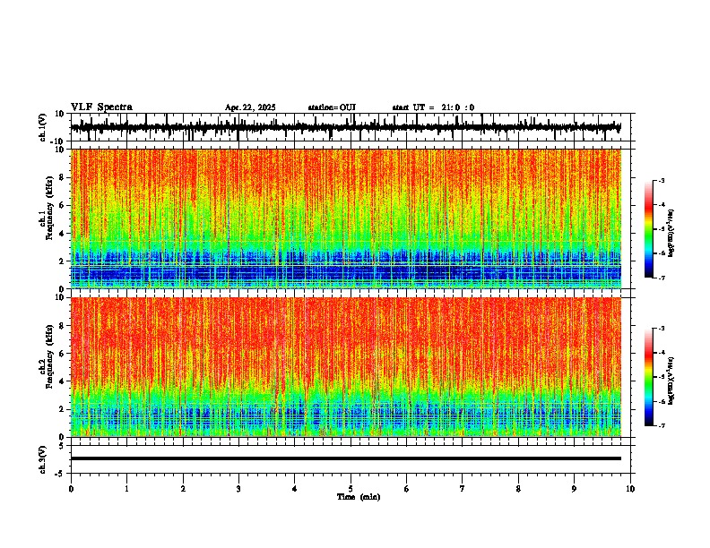Click time axis tick label "2"
This screenshot has width=710, height=548.
coord(183,489)
